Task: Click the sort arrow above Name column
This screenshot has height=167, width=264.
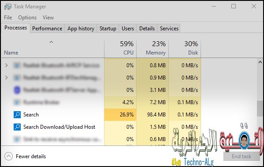Action: [52, 42]
